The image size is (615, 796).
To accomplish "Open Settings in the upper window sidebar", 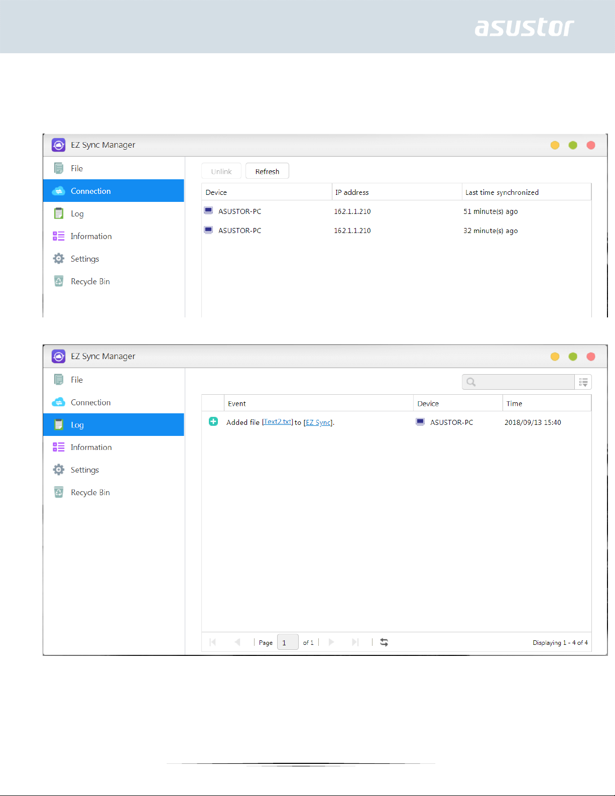I will (113, 259).
